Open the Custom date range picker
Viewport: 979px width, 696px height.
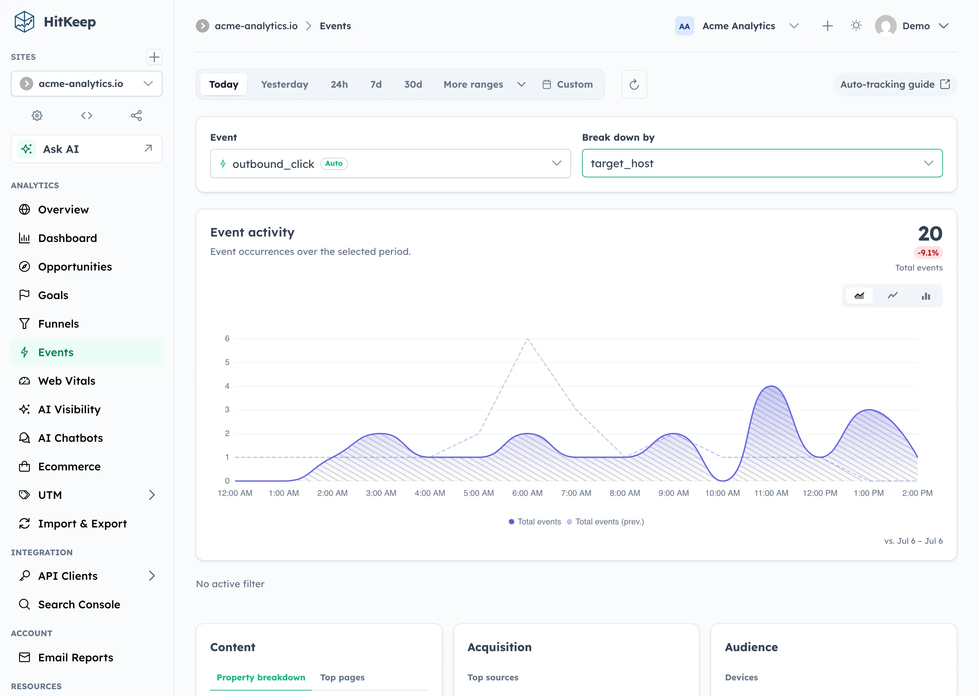pos(567,84)
